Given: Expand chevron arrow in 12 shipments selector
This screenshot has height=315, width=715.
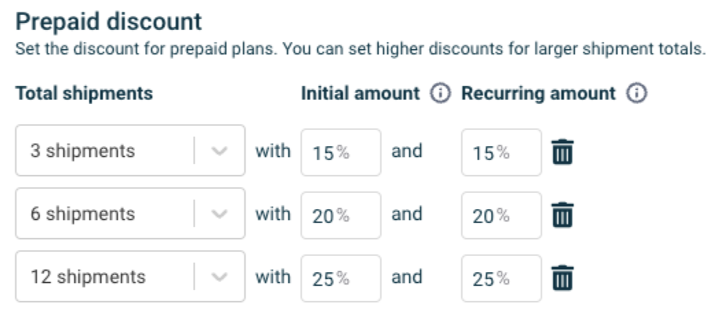Looking at the screenshot, I should [x=220, y=277].
